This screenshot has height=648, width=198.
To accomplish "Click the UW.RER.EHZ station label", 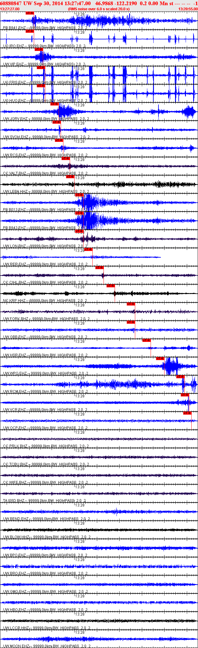I will 14,264.
